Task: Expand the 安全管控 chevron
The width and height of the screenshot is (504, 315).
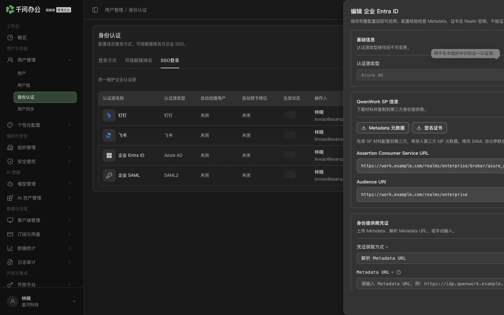Action: (x=70, y=161)
